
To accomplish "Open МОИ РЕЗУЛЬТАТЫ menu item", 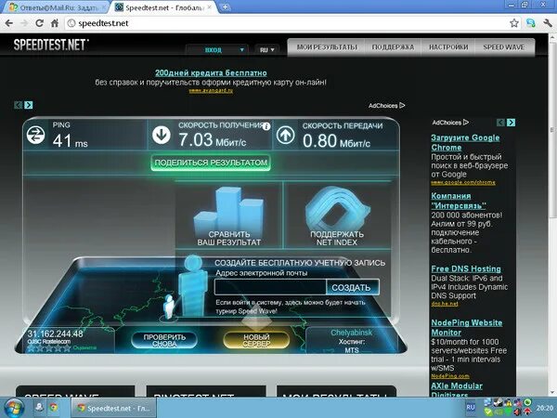I will pos(327,47).
